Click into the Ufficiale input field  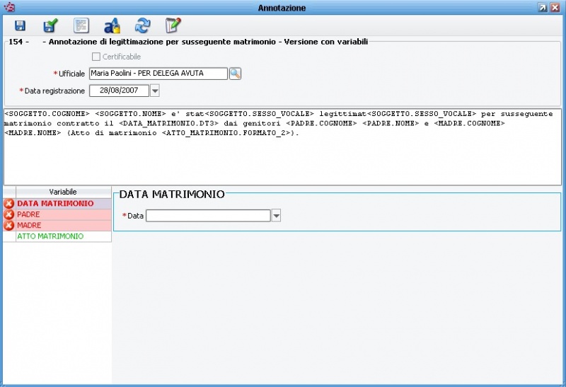[158, 74]
